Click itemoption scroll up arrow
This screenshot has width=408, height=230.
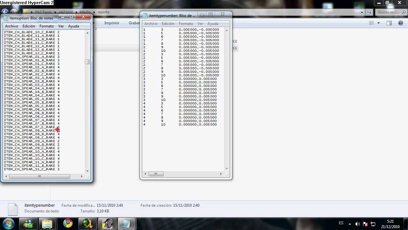[87, 33]
